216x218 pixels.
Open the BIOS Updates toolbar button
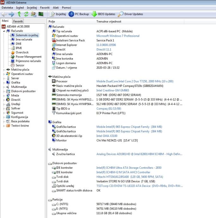[103, 14]
